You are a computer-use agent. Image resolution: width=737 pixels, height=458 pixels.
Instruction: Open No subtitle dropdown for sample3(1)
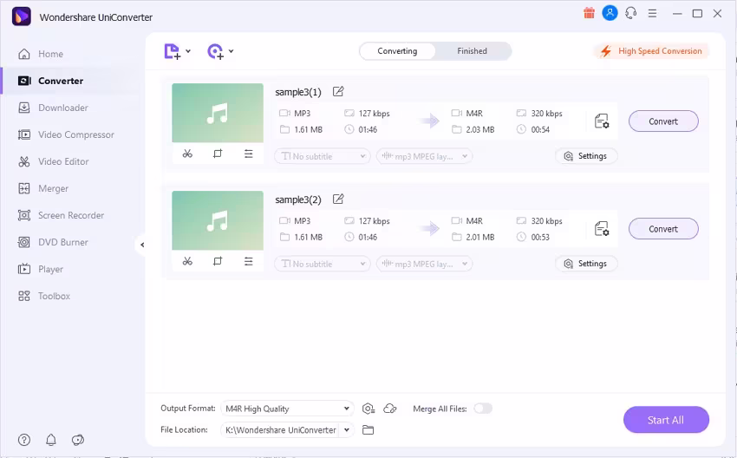[323, 156]
